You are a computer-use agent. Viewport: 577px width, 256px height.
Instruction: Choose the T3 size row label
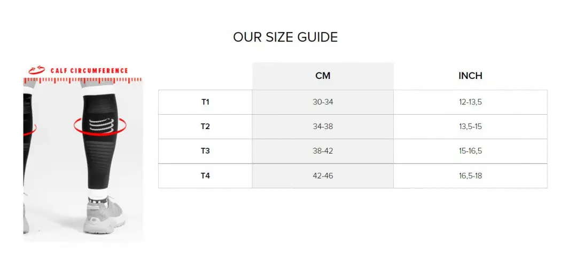(x=205, y=151)
